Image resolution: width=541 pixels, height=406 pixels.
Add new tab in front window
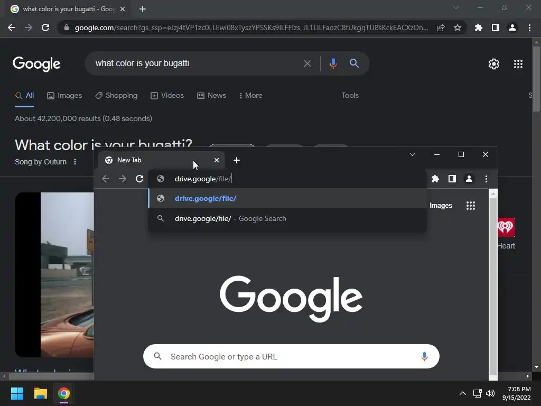pyautogui.click(x=236, y=160)
